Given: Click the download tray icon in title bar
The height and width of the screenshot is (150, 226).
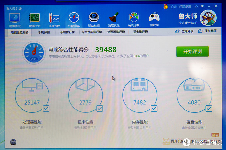Looking at the screenshot, I should tap(196, 6).
